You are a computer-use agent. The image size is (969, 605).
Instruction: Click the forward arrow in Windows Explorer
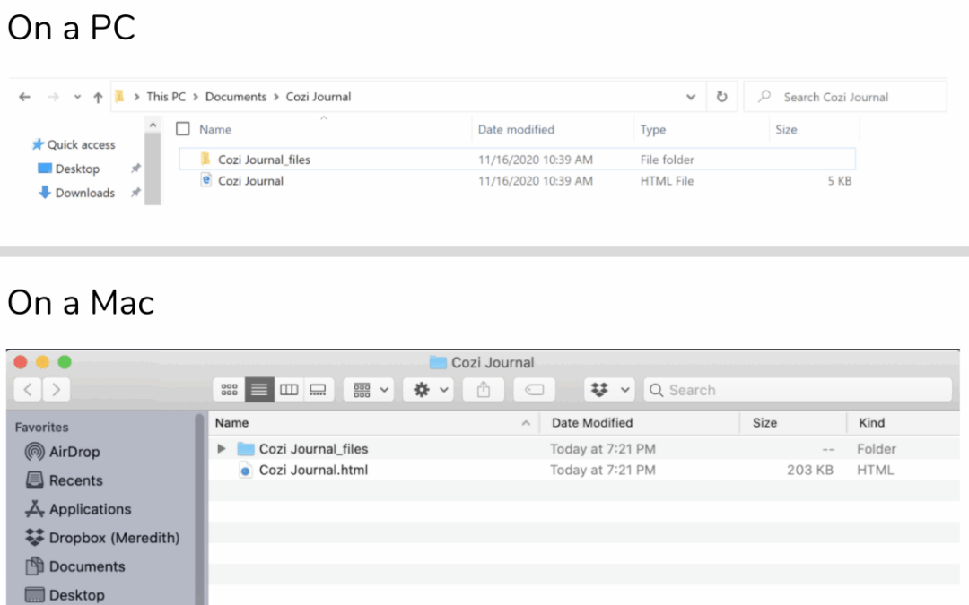[x=54, y=97]
